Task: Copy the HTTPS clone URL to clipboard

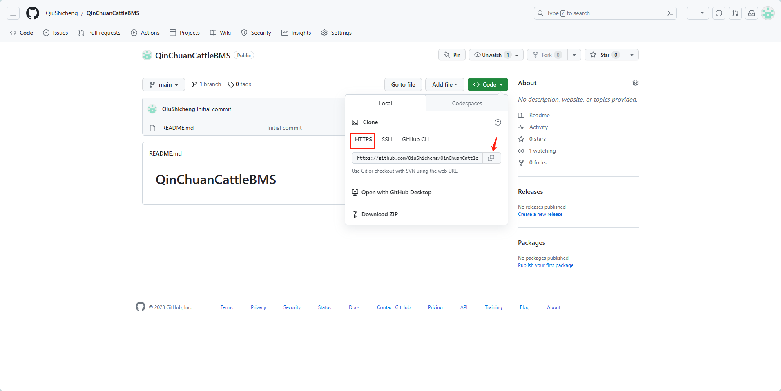Action: [491, 158]
